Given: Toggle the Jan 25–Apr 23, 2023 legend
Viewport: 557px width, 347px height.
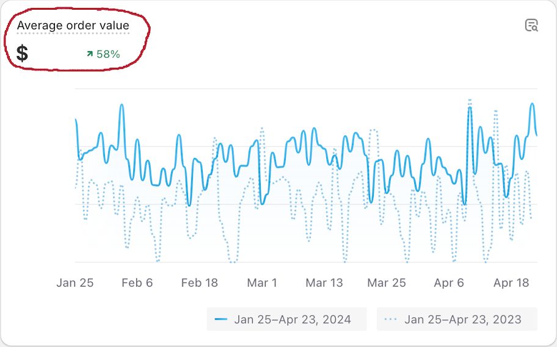Looking at the screenshot, I should [457, 320].
